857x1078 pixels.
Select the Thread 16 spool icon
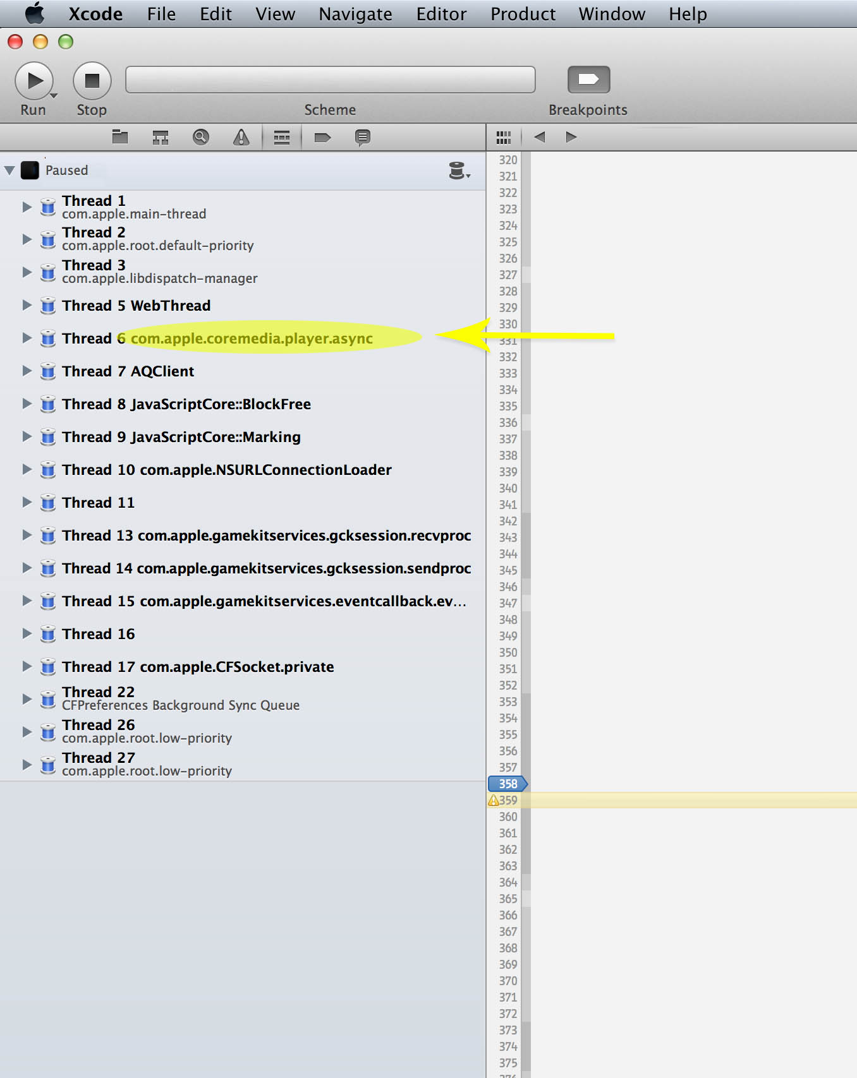pyautogui.click(x=48, y=634)
